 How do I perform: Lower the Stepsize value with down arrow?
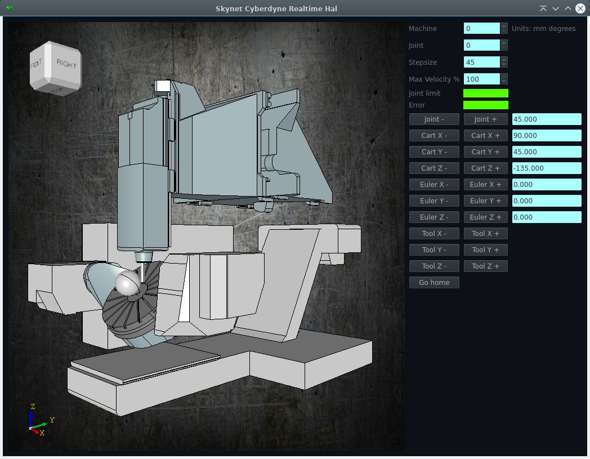(x=504, y=65)
